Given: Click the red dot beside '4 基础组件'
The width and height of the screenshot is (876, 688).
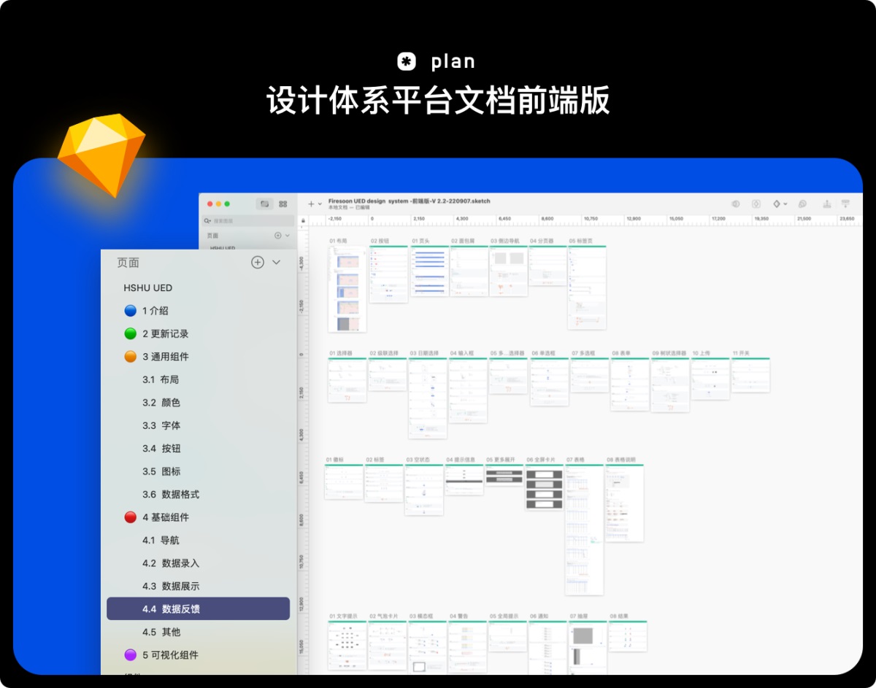Looking at the screenshot, I should pos(131,517).
